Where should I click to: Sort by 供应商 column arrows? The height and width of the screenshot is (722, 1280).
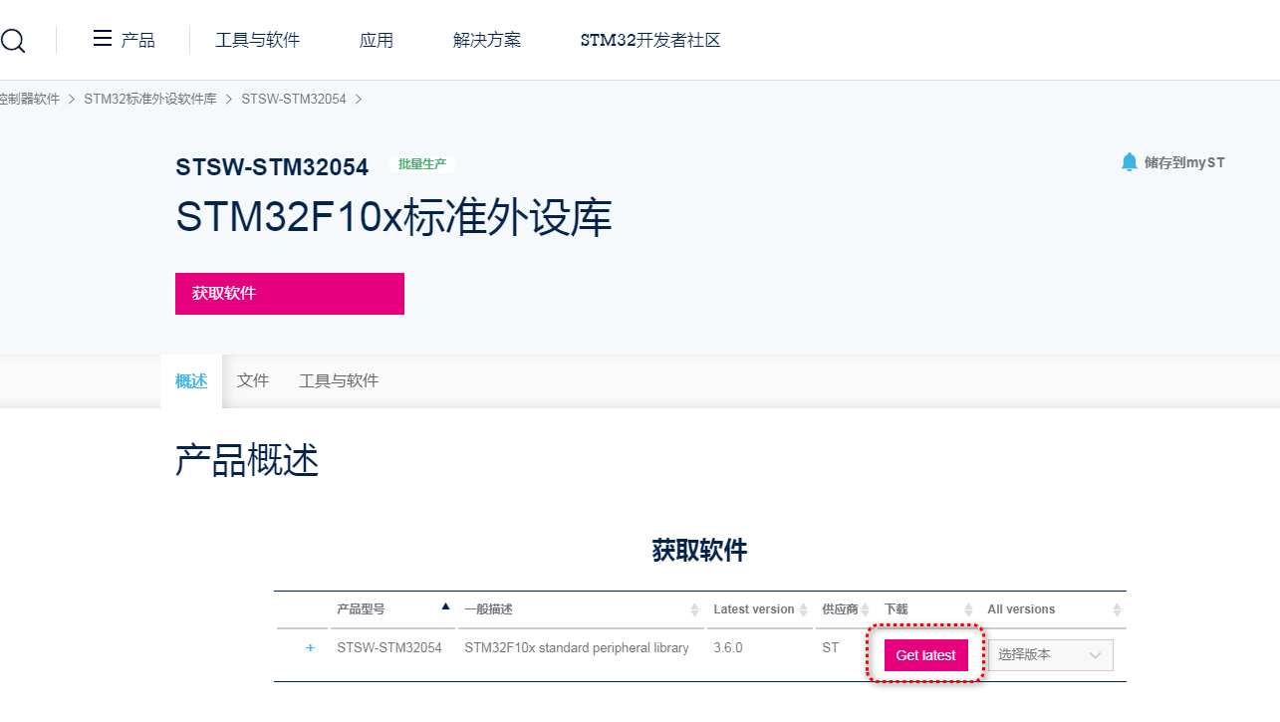(866, 609)
